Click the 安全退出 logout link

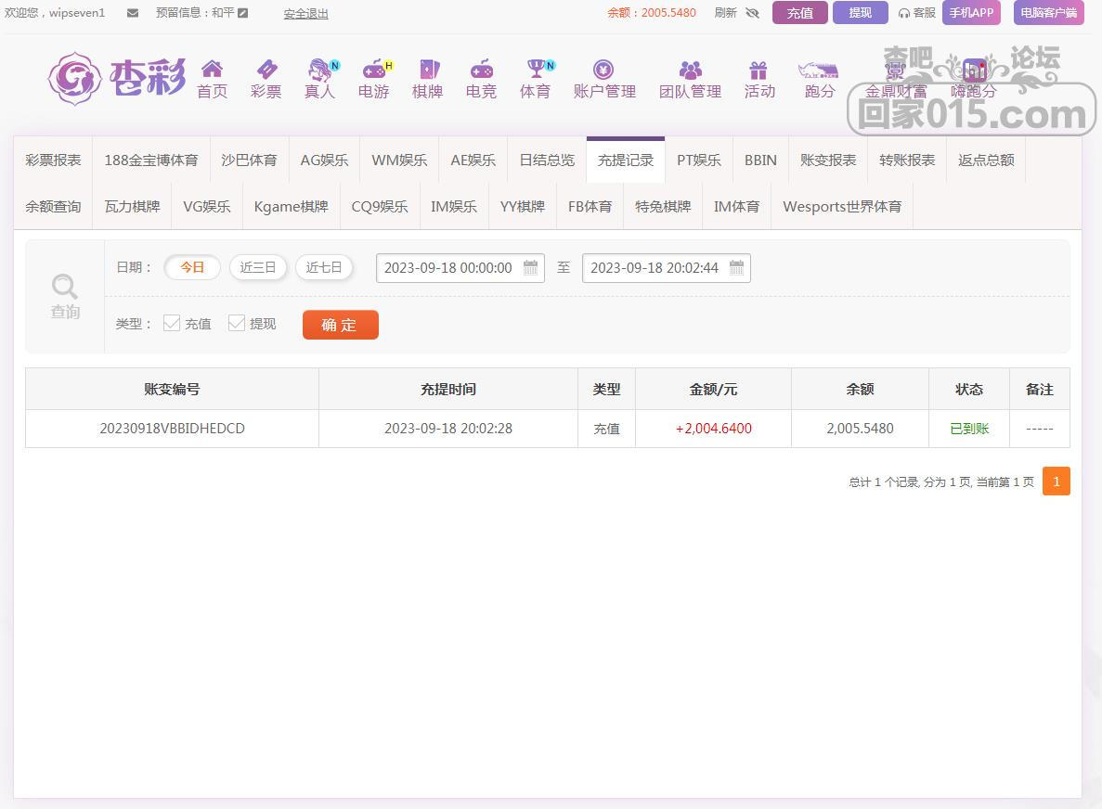(x=305, y=14)
